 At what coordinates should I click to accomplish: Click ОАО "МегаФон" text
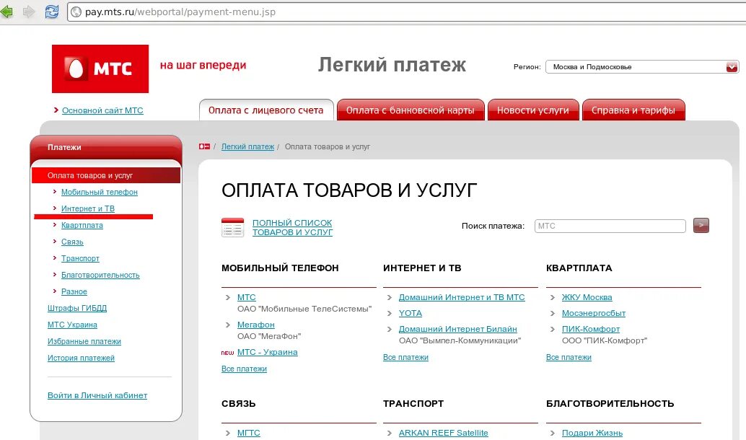[269, 336]
